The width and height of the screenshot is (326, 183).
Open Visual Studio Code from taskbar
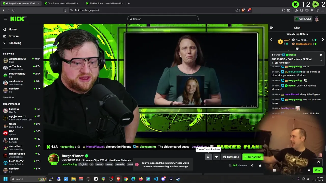tap(156, 179)
